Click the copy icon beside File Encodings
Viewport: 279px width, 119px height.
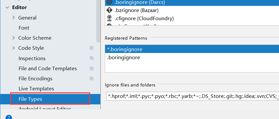coord(91,78)
